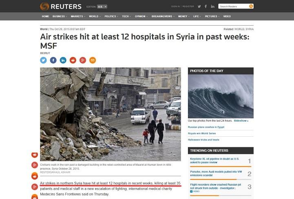Open the Edition U.S. dropdown

(102, 7)
